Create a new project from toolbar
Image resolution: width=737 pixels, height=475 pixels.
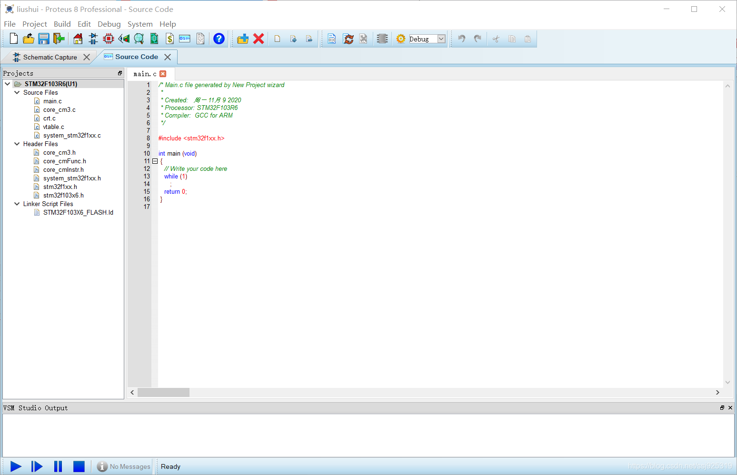14,39
